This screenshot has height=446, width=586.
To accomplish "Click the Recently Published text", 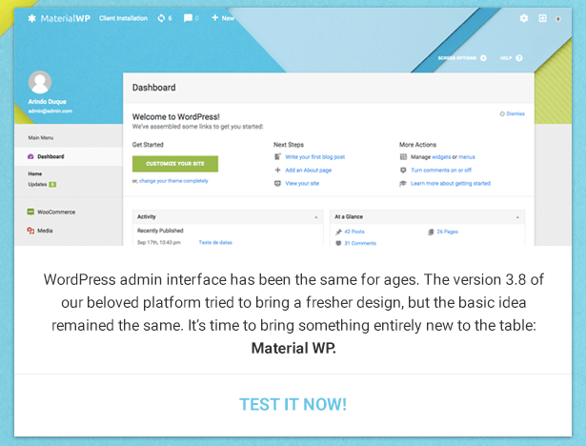I will click(160, 231).
